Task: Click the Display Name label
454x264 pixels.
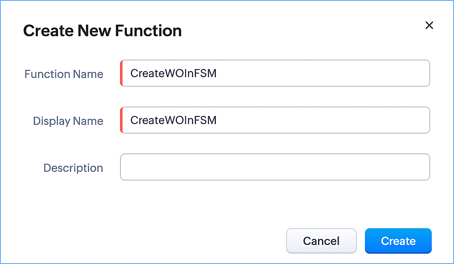Action: point(68,121)
